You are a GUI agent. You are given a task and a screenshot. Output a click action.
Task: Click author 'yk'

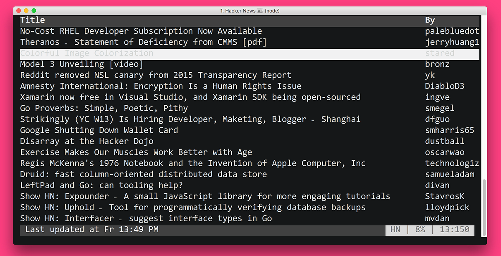click(430, 75)
